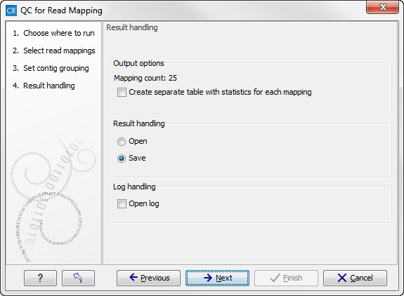404x296 pixels.
Task: Click the CR application icon in title bar
Action: [11, 11]
